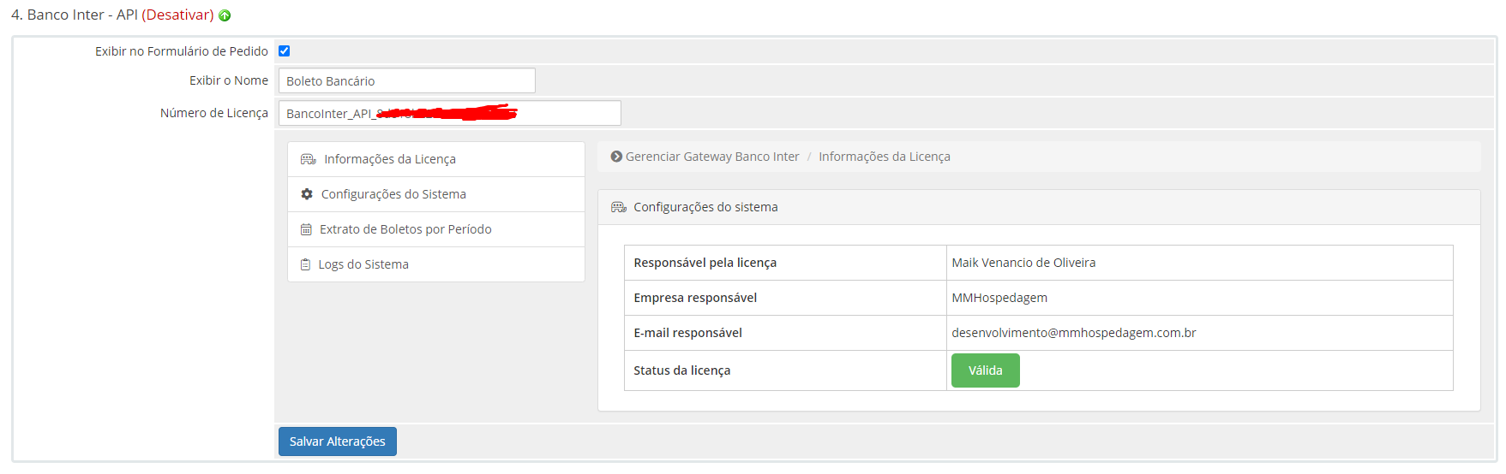Click the Responsável pela licença label

705,263
